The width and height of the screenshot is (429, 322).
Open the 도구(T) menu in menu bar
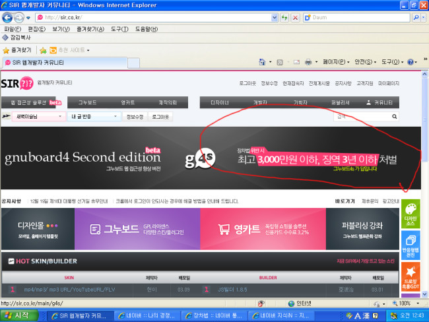click(x=119, y=29)
